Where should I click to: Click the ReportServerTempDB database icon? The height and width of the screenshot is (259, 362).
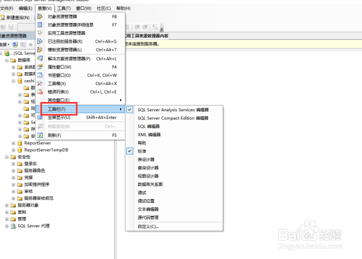point(20,150)
